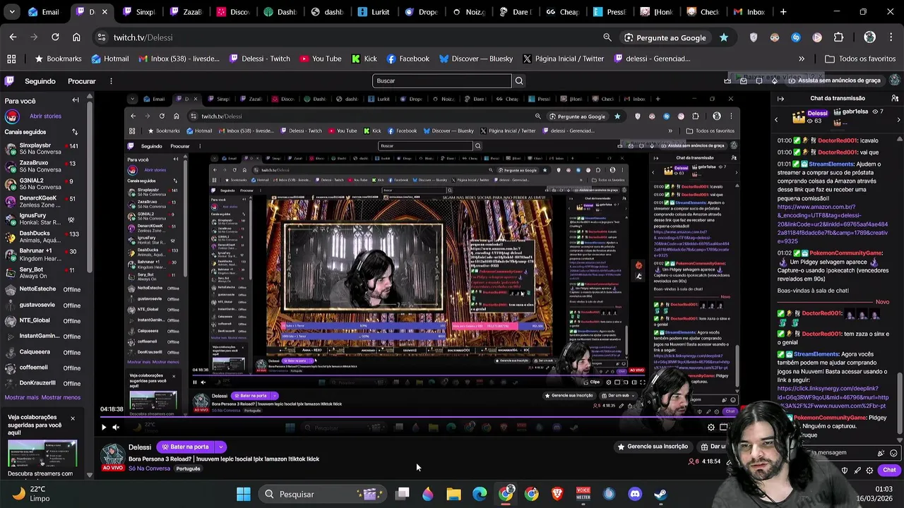This screenshot has width=904, height=508.
Task: Open the chat community users icon
Action: 893,99
